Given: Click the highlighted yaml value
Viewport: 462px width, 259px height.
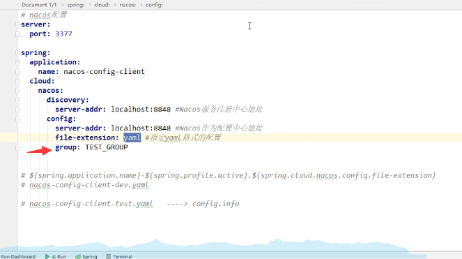Looking at the screenshot, I should pyautogui.click(x=132, y=138).
